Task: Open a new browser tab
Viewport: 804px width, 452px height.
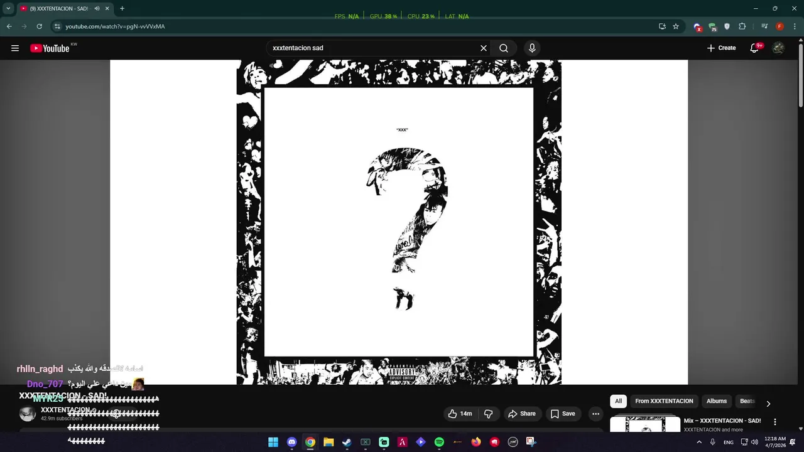Action: pyautogui.click(x=122, y=9)
